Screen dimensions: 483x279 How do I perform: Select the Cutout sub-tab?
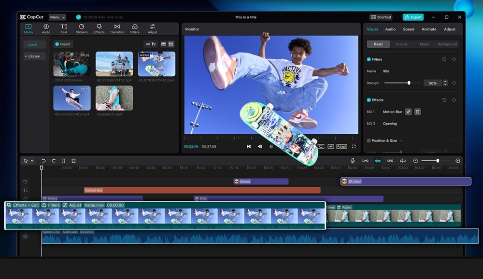(x=401, y=44)
